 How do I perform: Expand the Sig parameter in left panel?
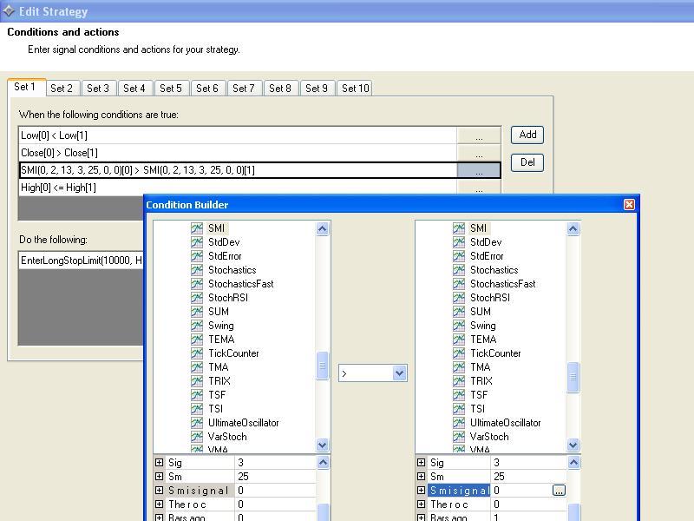[159, 463]
